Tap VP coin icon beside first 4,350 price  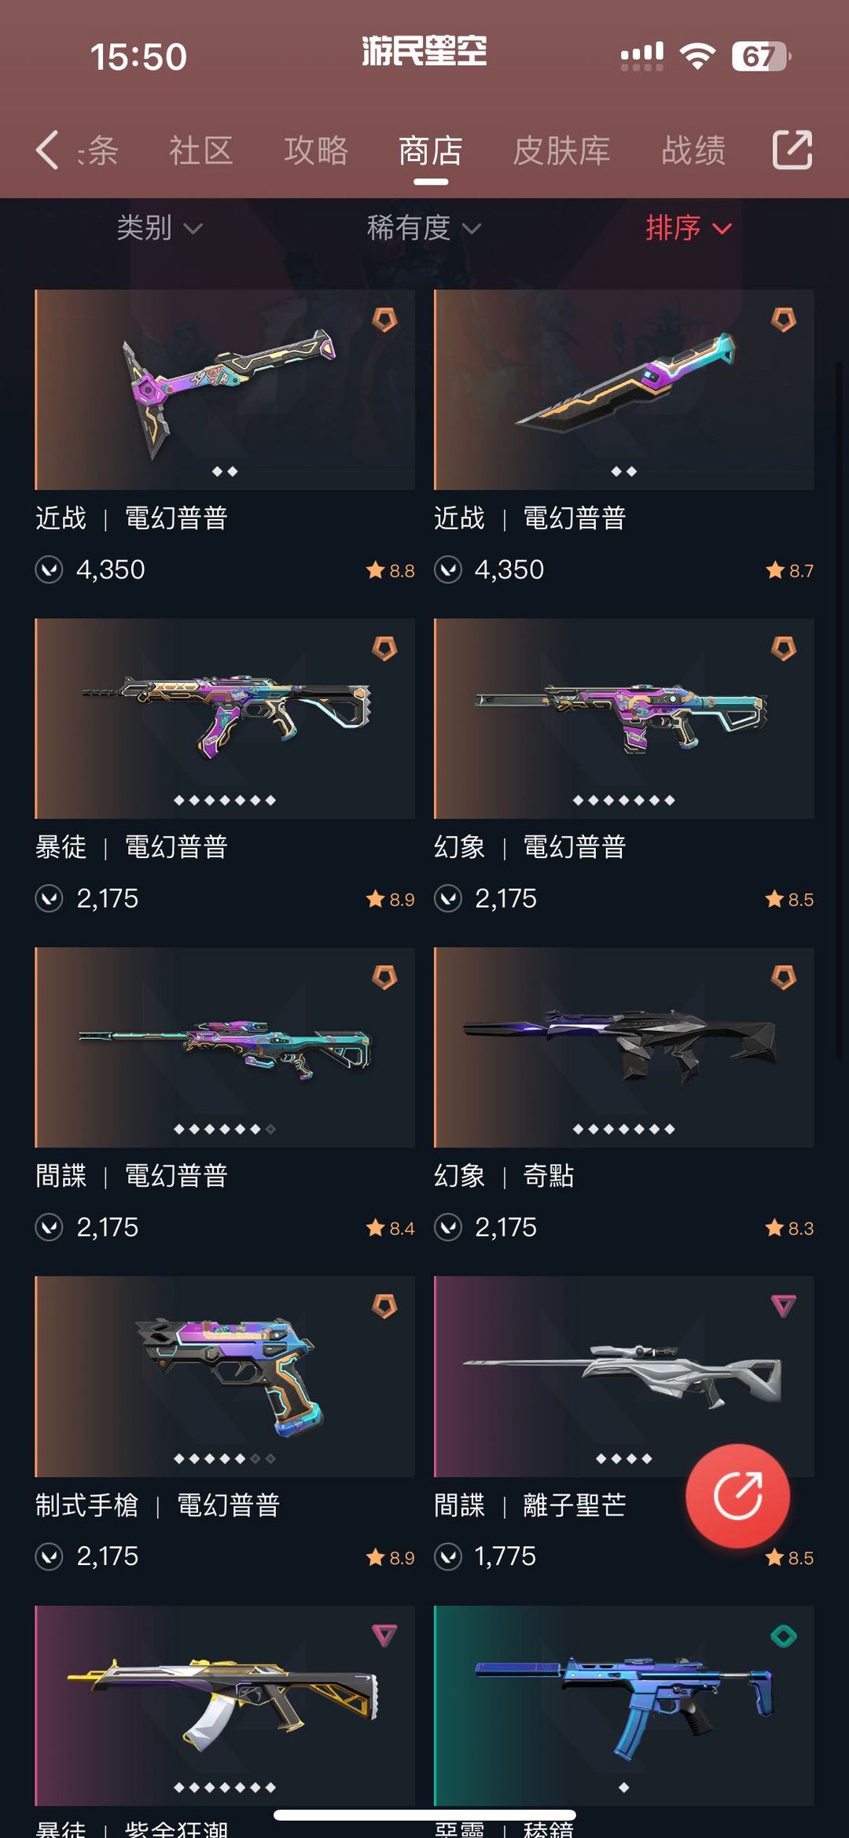coord(50,569)
